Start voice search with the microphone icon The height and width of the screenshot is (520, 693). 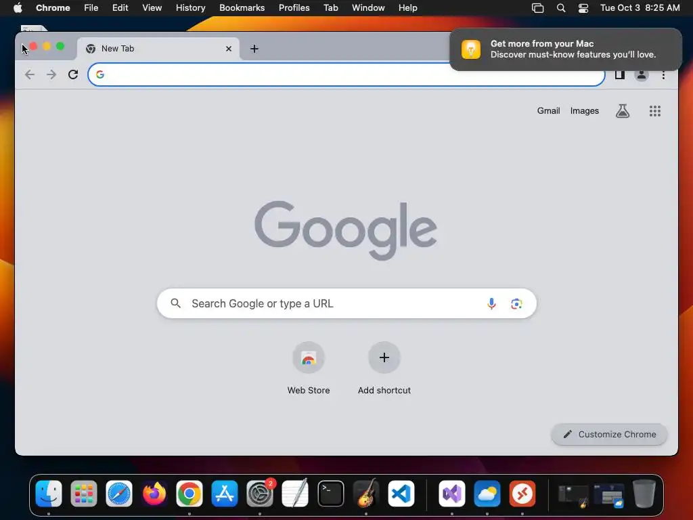point(491,303)
